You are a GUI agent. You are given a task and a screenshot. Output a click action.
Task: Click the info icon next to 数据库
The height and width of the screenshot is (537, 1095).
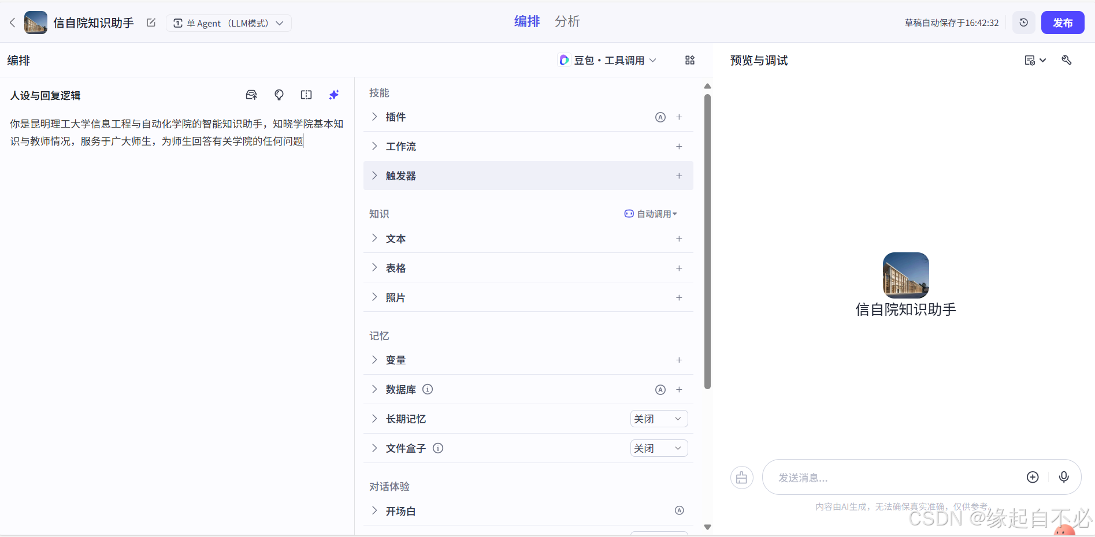click(x=428, y=389)
